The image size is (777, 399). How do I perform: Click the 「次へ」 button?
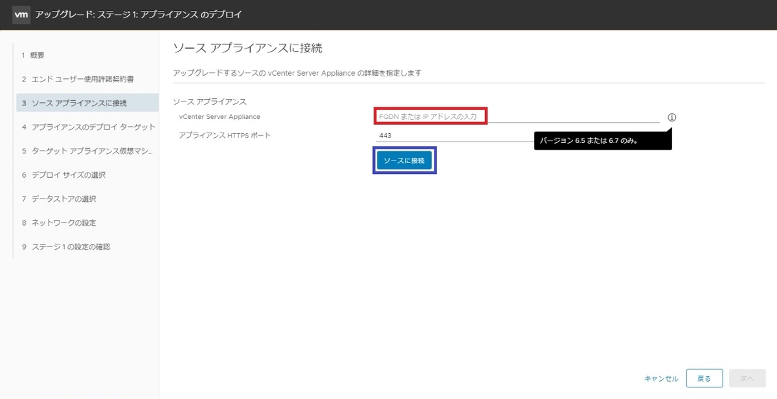(x=747, y=378)
